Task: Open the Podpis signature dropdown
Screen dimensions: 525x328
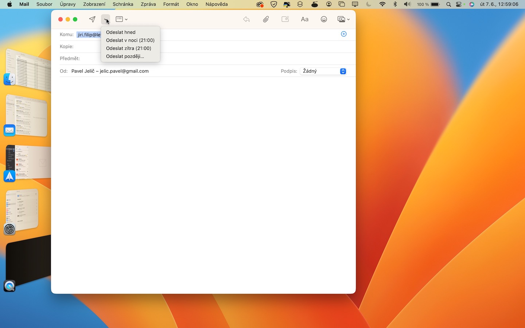Action: pos(323,71)
